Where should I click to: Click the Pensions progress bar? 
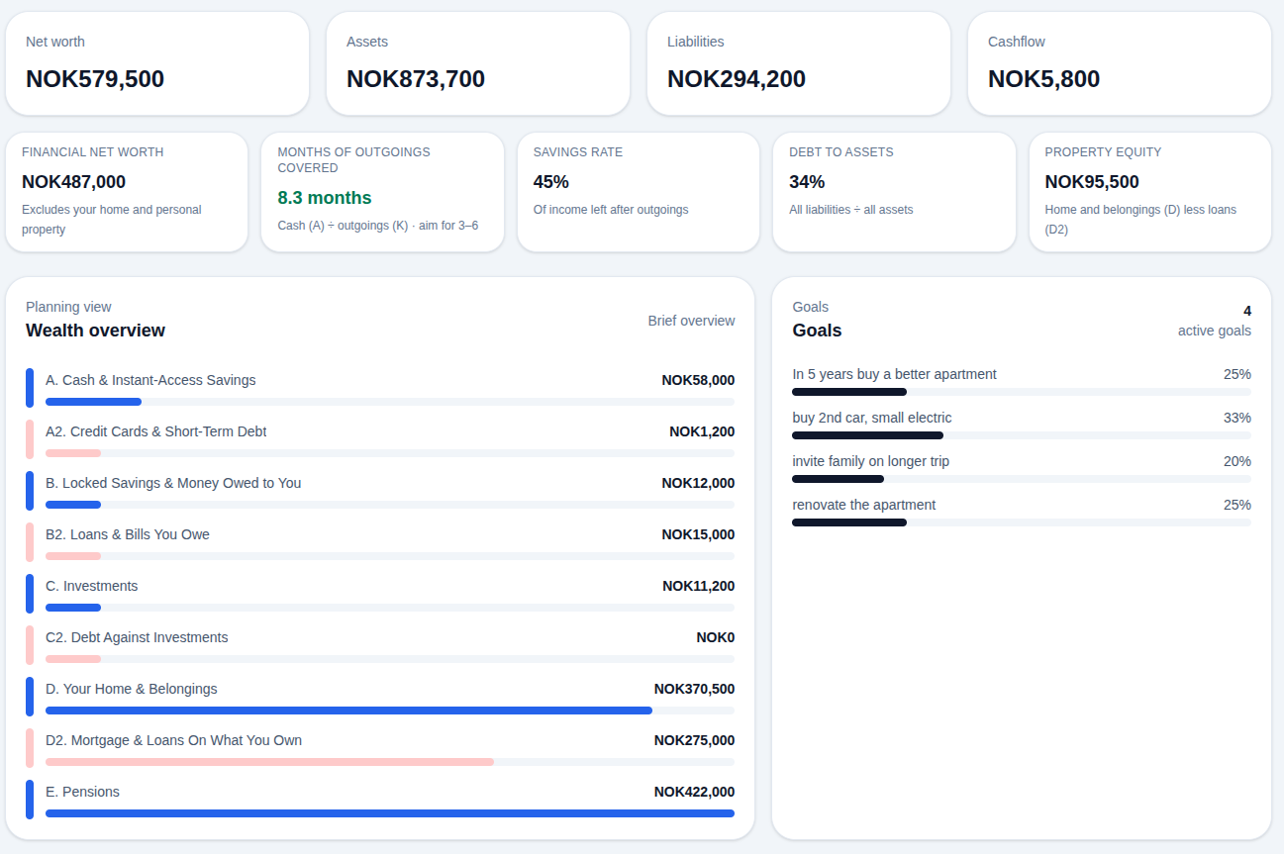[x=390, y=813]
